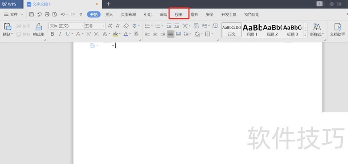Apply font color A with blue underline
Screen dimensions: 348x164
click(126, 34)
